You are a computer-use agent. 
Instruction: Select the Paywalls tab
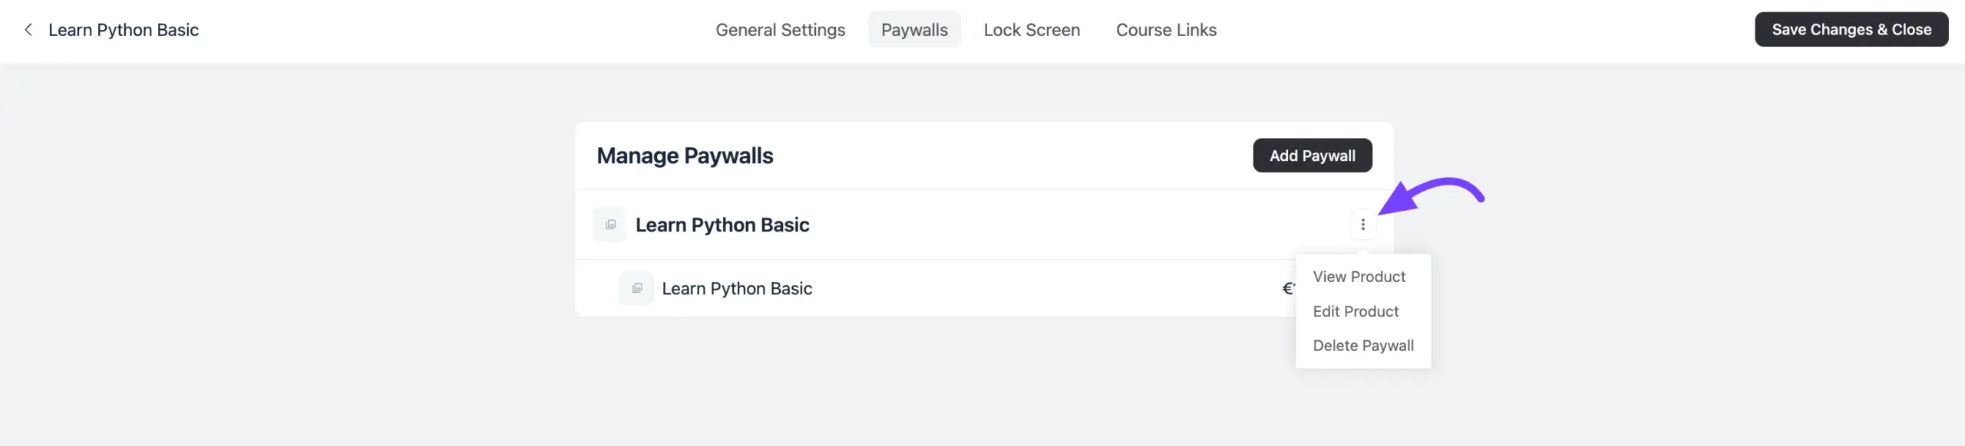[x=914, y=30]
